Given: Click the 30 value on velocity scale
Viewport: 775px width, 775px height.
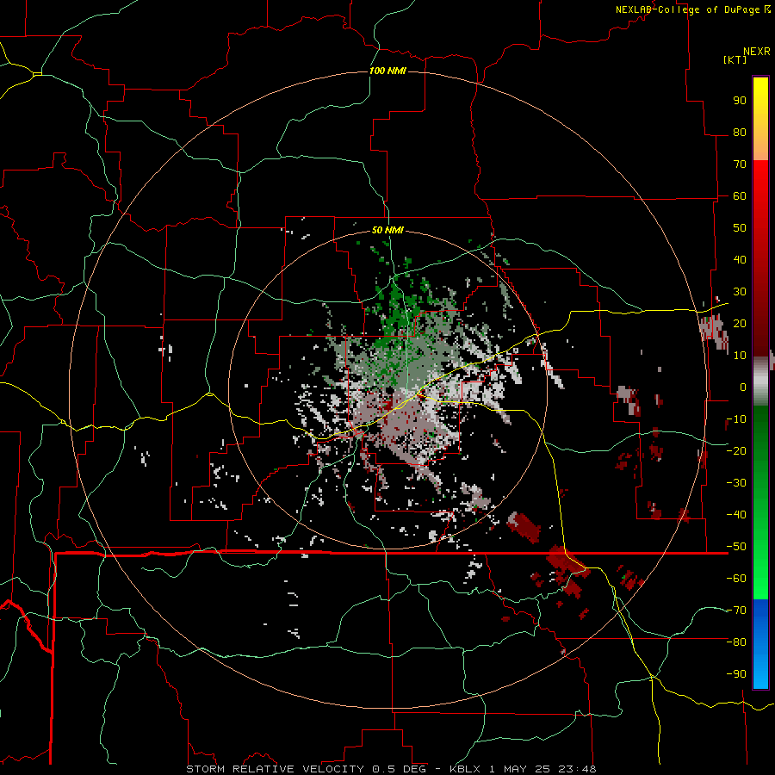Looking at the screenshot, I should click(x=740, y=292).
